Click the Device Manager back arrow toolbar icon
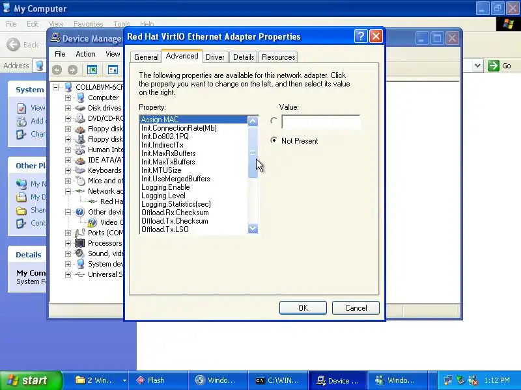The height and width of the screenshot is (390, 521). tap(57, 70)
